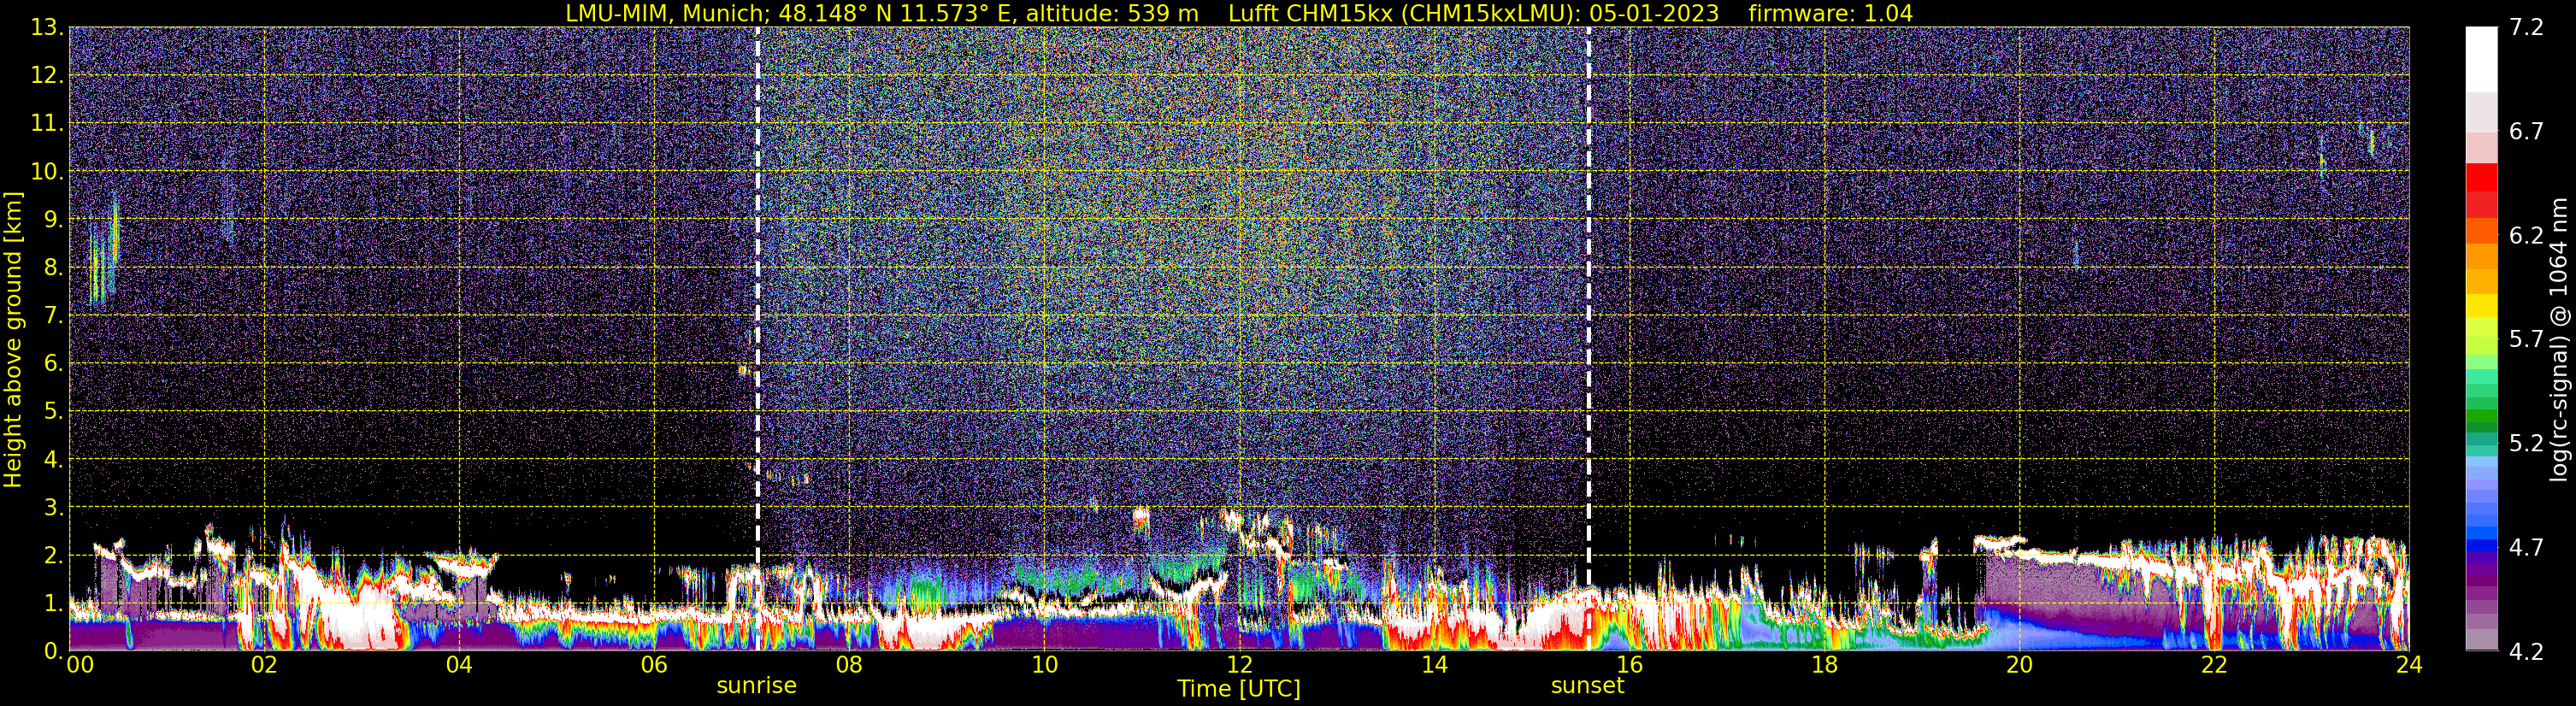Click the date '05-01-2023' in the title
The width and height of the screenshot is (2576, 706).
1654,13
